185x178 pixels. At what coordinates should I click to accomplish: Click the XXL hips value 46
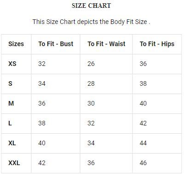143,163
